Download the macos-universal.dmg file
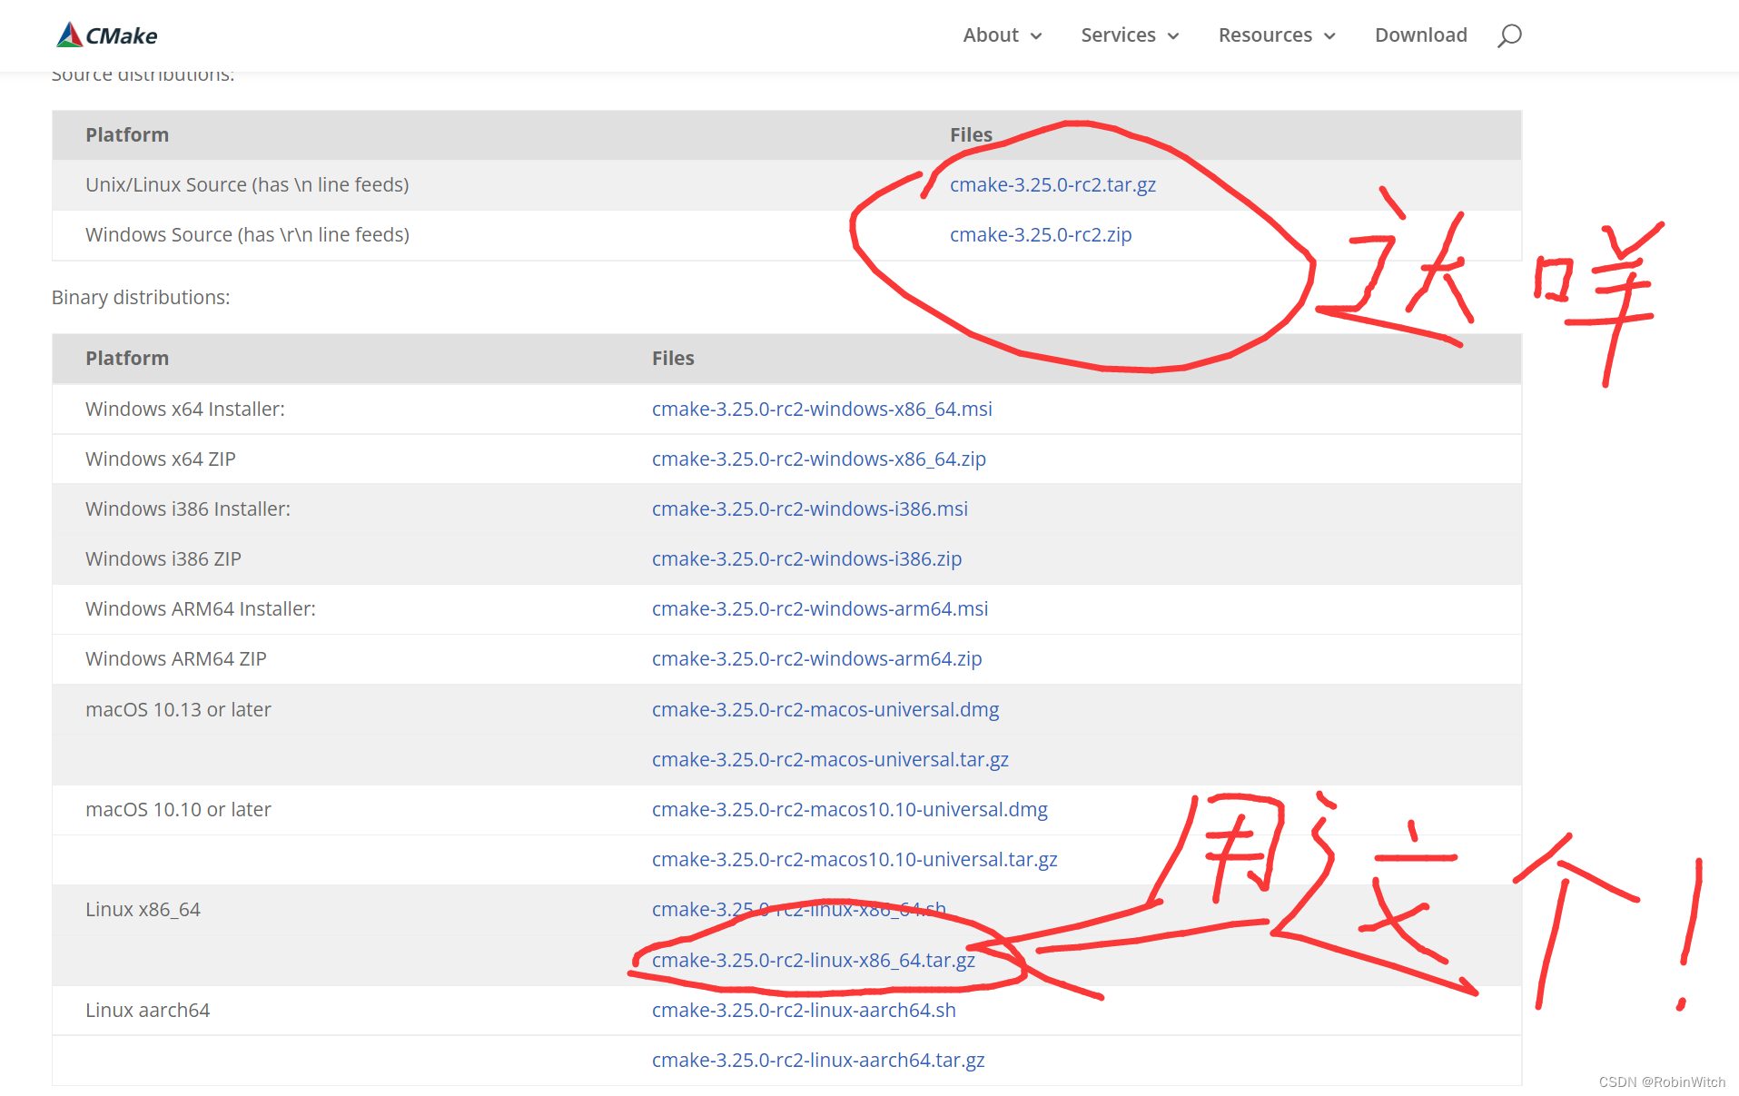 [825, 710]
